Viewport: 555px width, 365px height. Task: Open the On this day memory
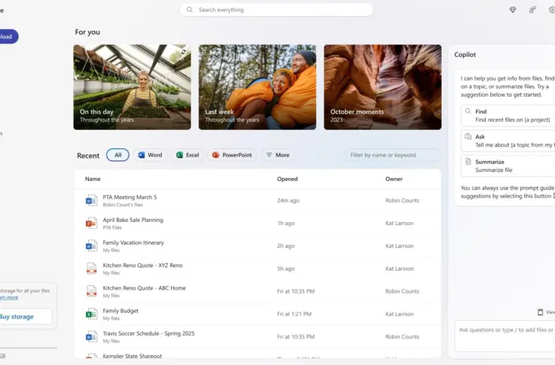(132, 87)
